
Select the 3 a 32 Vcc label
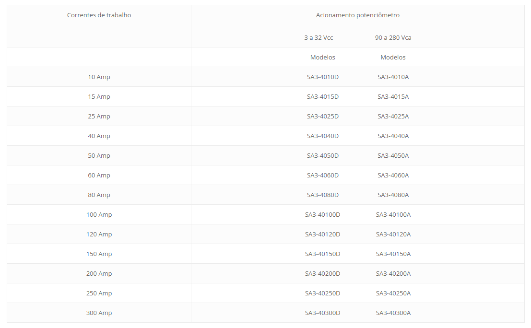pyautogui.click(x=319, y=38)
